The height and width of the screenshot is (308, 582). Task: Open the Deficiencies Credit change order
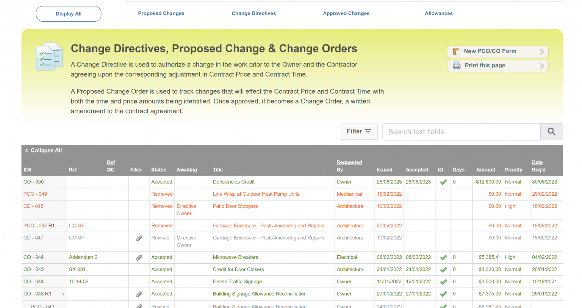click(233, 182)
